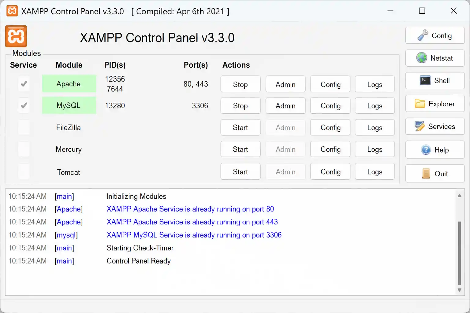The width and height of the screenshot is (470, 313).
Task: Open the Mercury Config dropdown
Action: [330, 149]
